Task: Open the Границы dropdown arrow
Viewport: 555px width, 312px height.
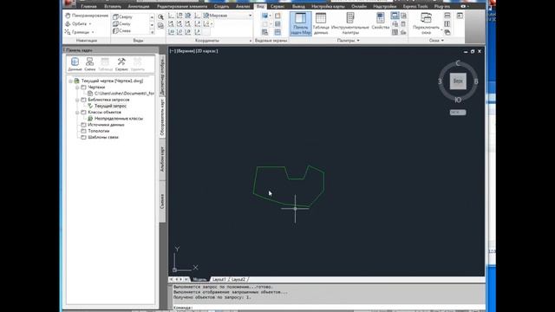Action: [93, 32]
